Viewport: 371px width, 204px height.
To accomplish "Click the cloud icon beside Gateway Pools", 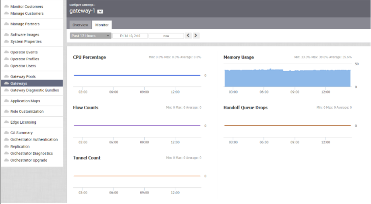I will [7, 76].
